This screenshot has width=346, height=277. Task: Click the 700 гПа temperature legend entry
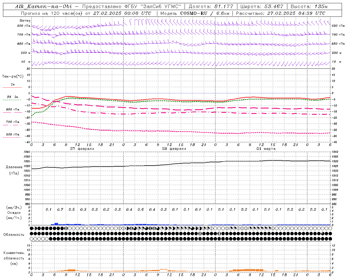click(x=13, y=122)
